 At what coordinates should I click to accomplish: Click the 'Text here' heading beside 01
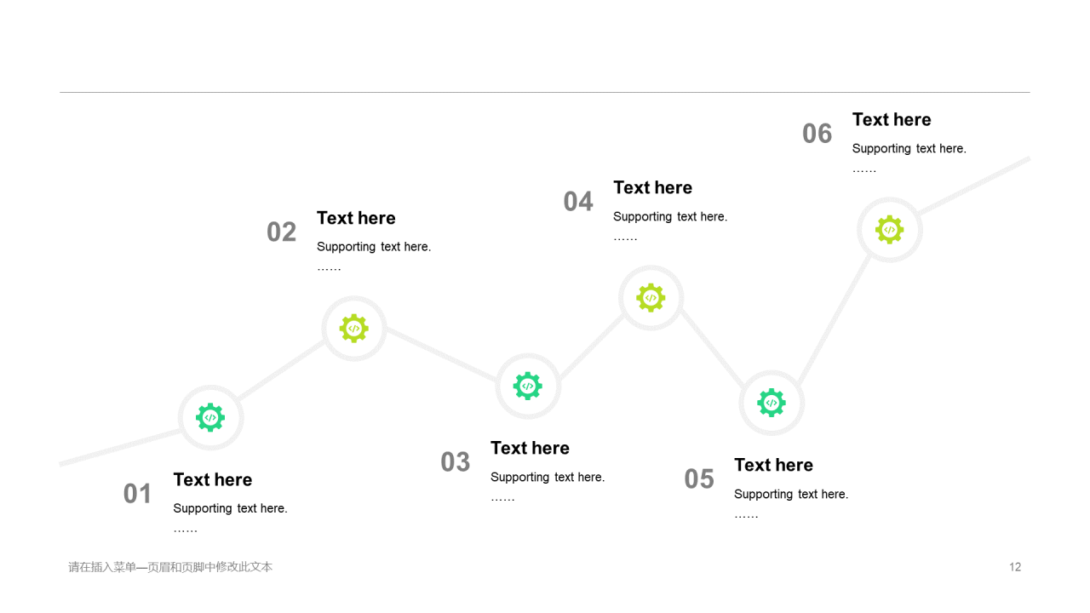point(213,479)
